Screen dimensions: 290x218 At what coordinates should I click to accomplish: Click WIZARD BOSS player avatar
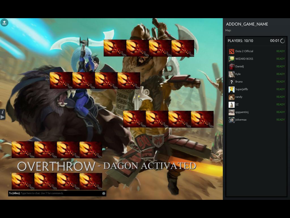pos(231,59)
